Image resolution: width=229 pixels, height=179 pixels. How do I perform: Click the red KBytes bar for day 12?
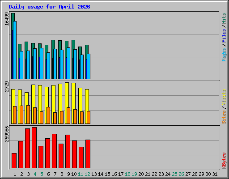[88, 154]
